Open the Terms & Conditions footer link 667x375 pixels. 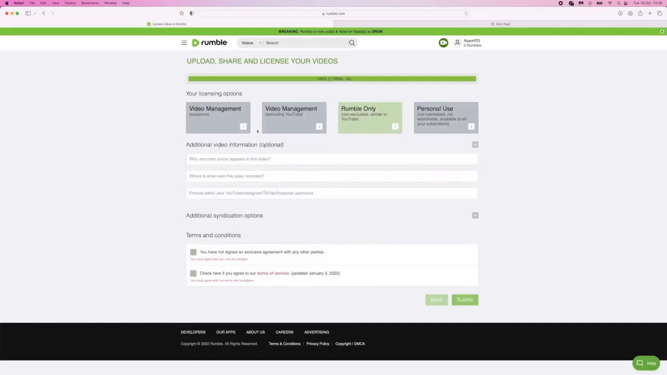[285, 344]
